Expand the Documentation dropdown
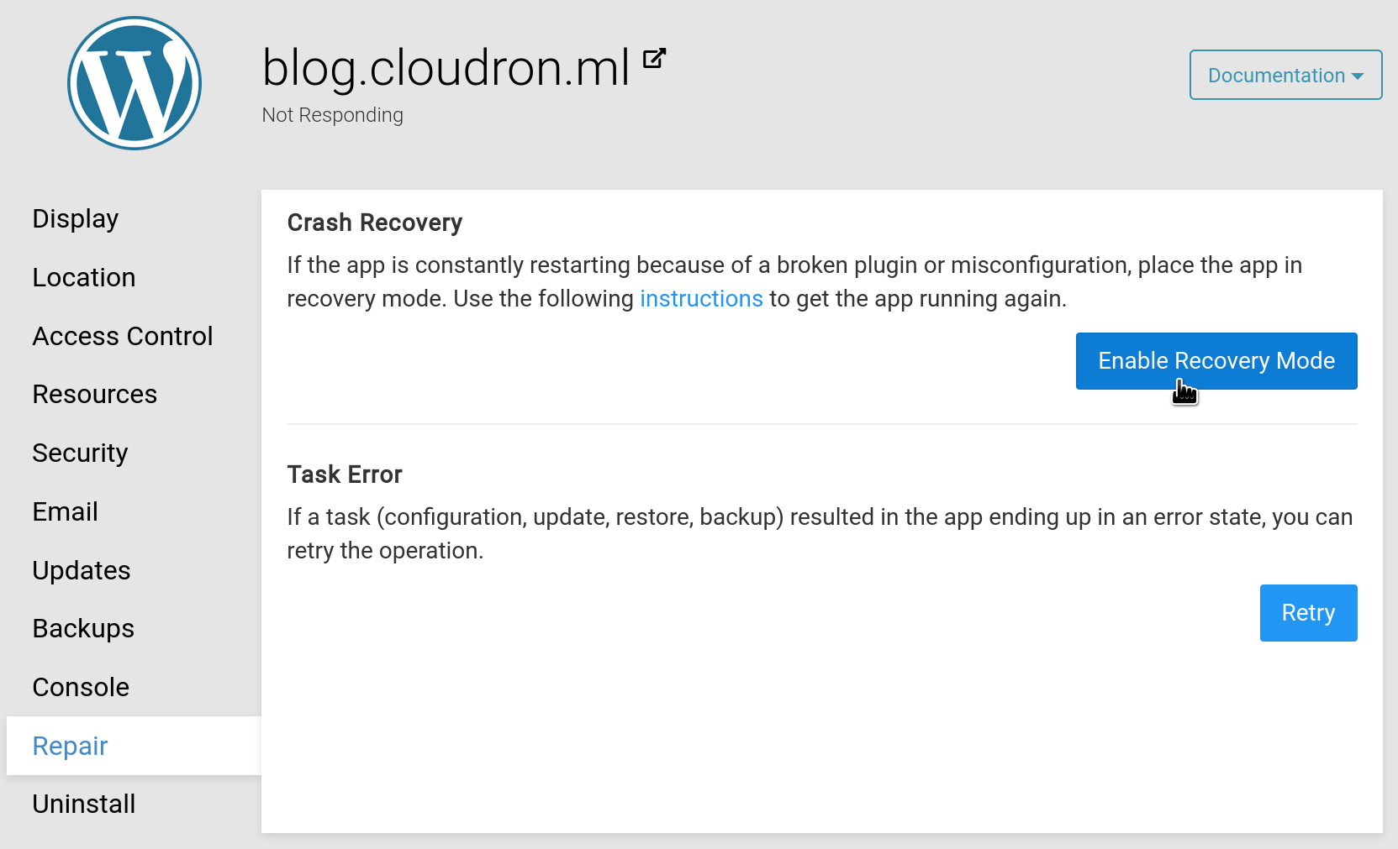The width and height of the screenshot is (1398, 849). (x=1285, y=76)
